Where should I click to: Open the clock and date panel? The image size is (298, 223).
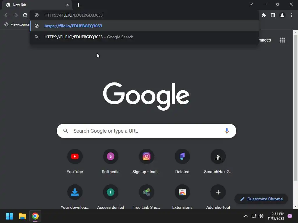276,216
